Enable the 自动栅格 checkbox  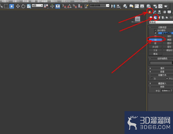coord(155,30)
